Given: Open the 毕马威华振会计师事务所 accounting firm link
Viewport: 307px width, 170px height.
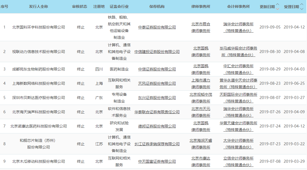Looking at the screenshot, I should point(238,52).
